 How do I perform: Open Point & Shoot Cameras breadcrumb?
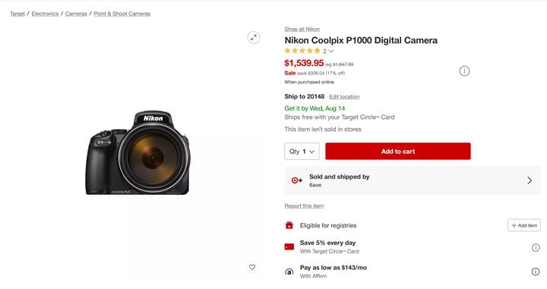[x=122, y=14]
